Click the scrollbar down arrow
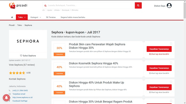This screenshot has width=186, height=104. (x=185, y=103)
